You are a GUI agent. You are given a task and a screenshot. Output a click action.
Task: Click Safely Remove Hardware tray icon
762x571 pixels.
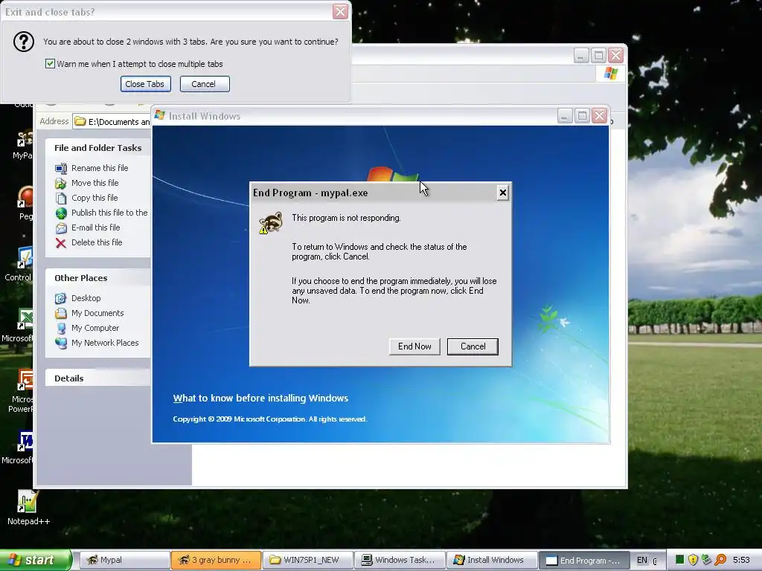707,561
